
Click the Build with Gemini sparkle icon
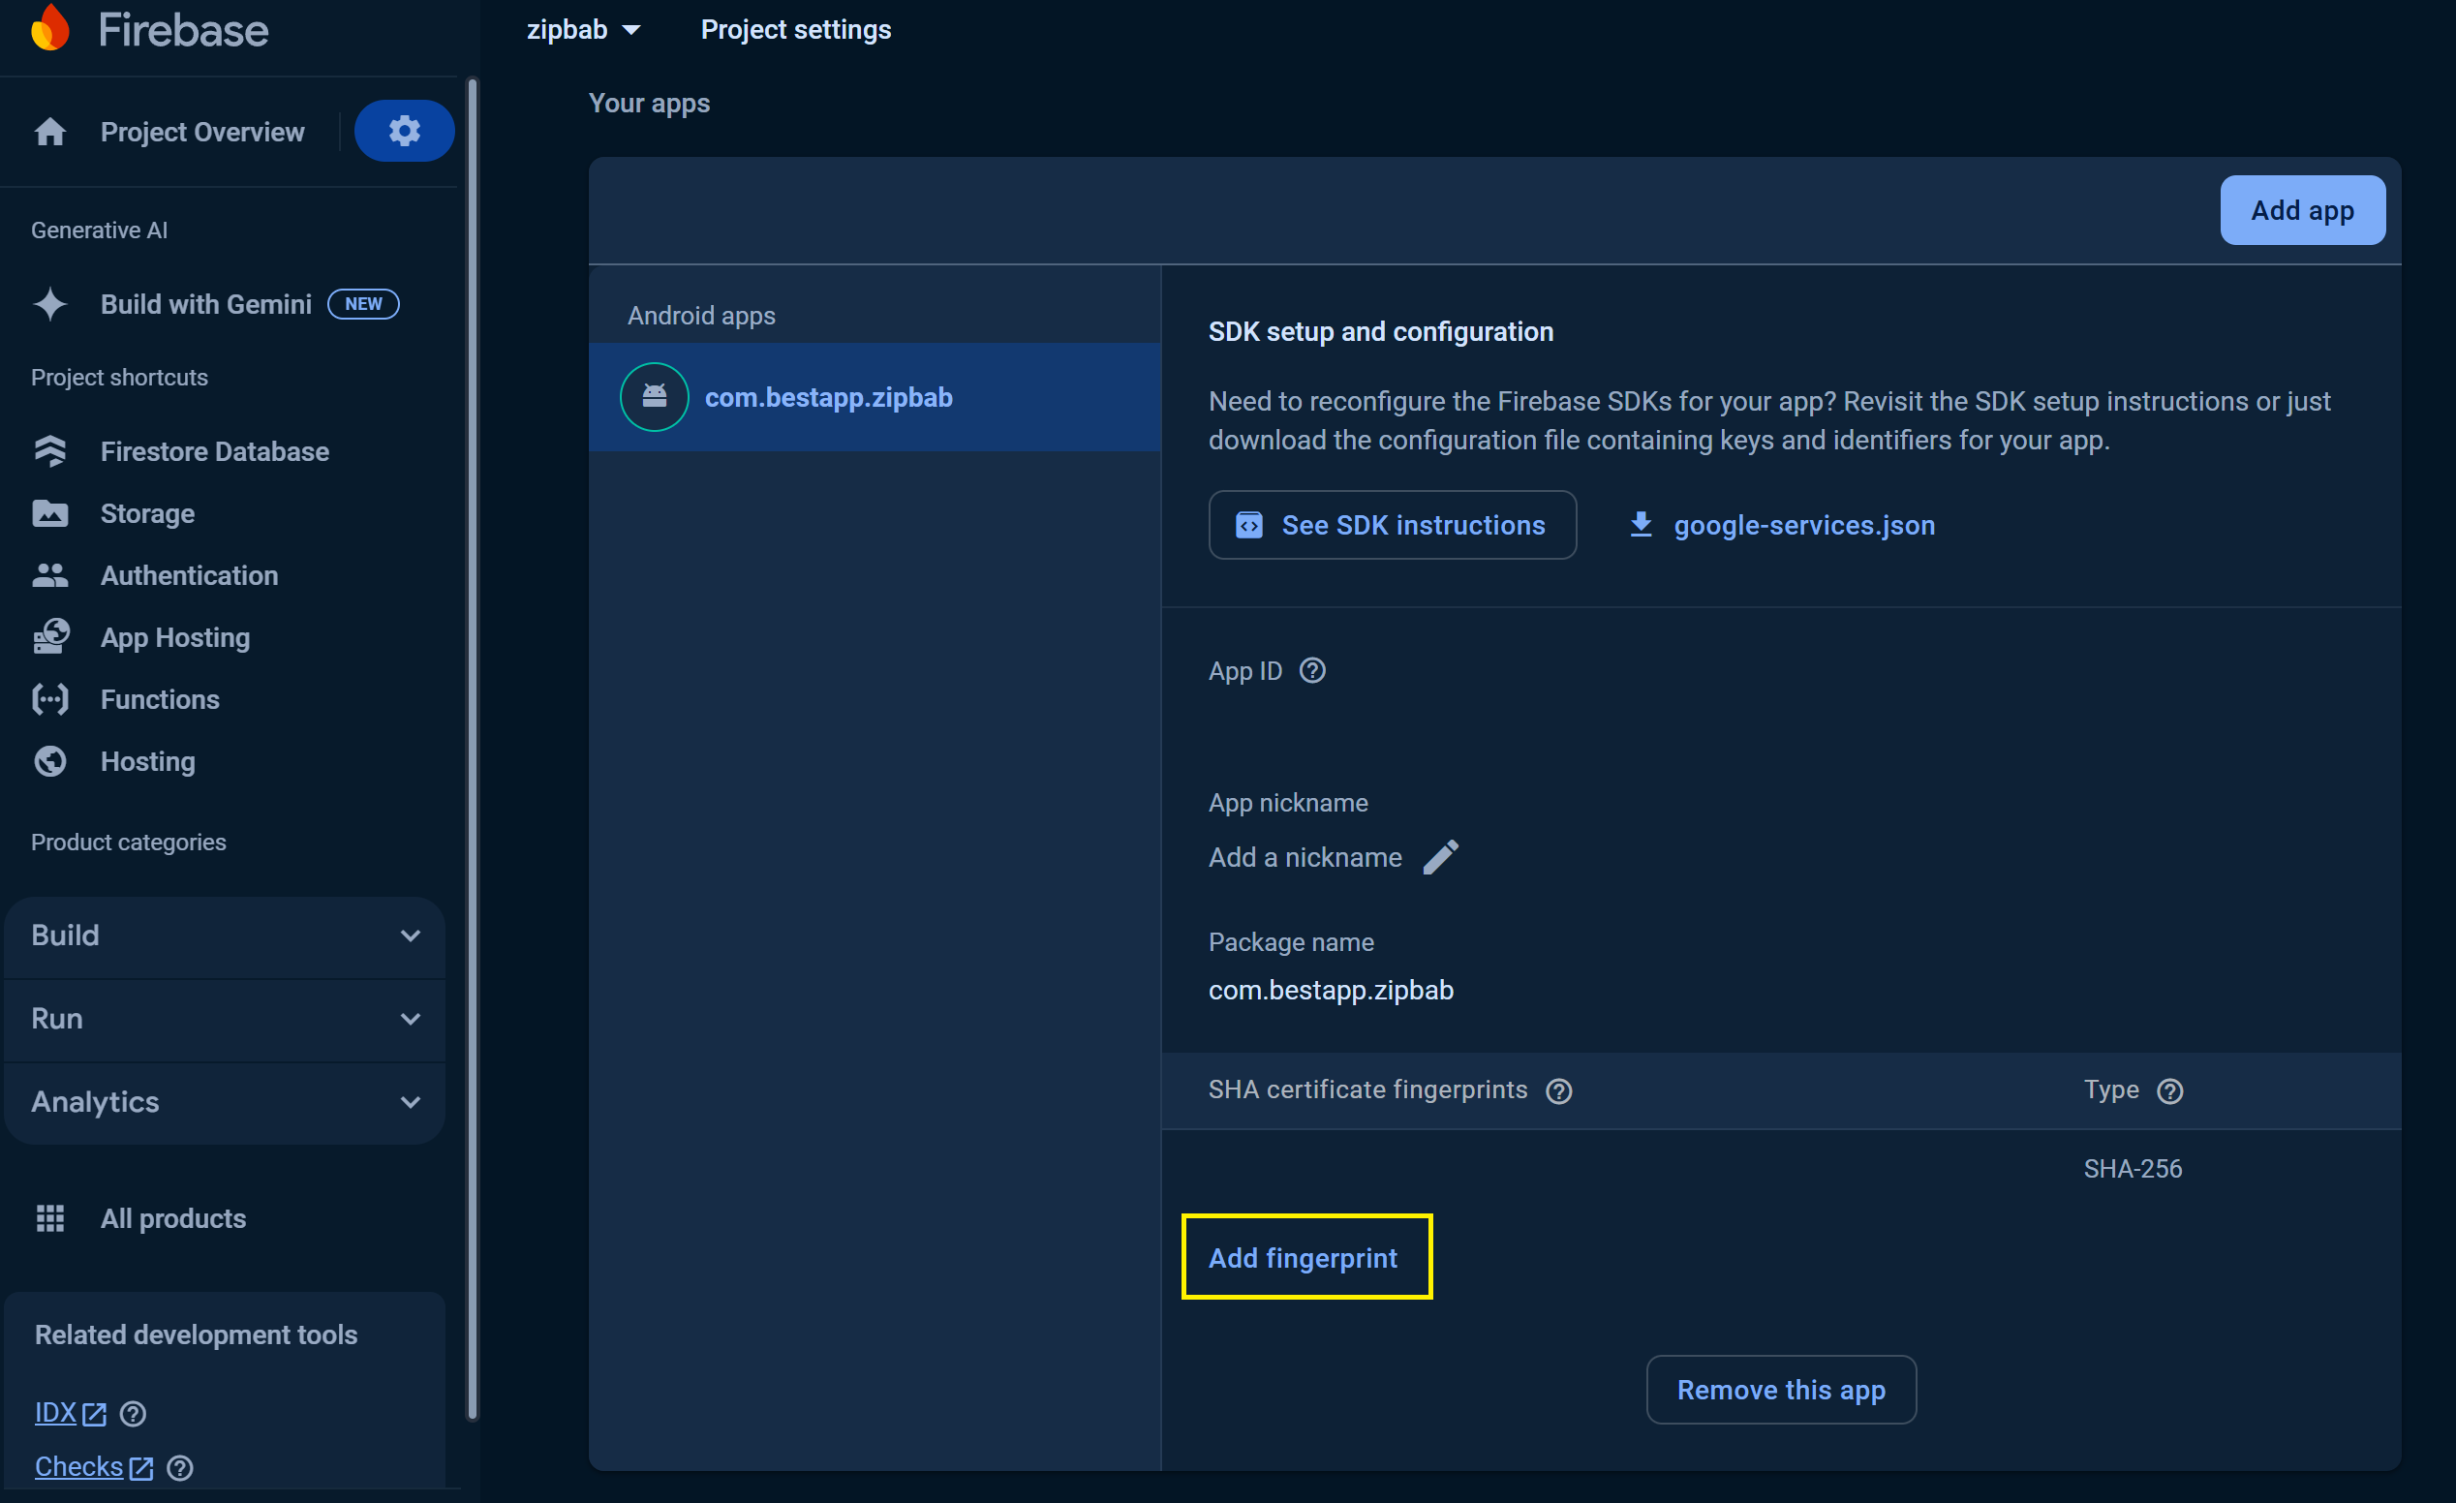[x=49, y=304]
